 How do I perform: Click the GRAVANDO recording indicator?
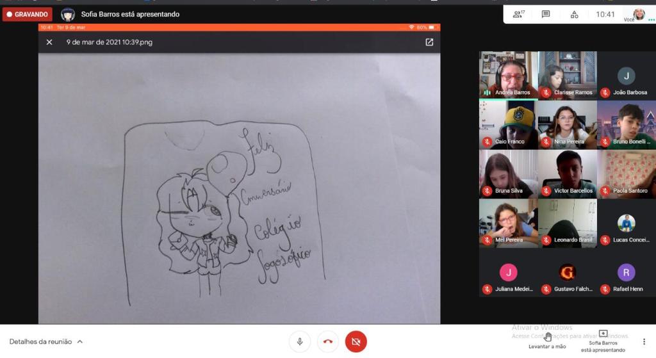click(x=27, y=14)
